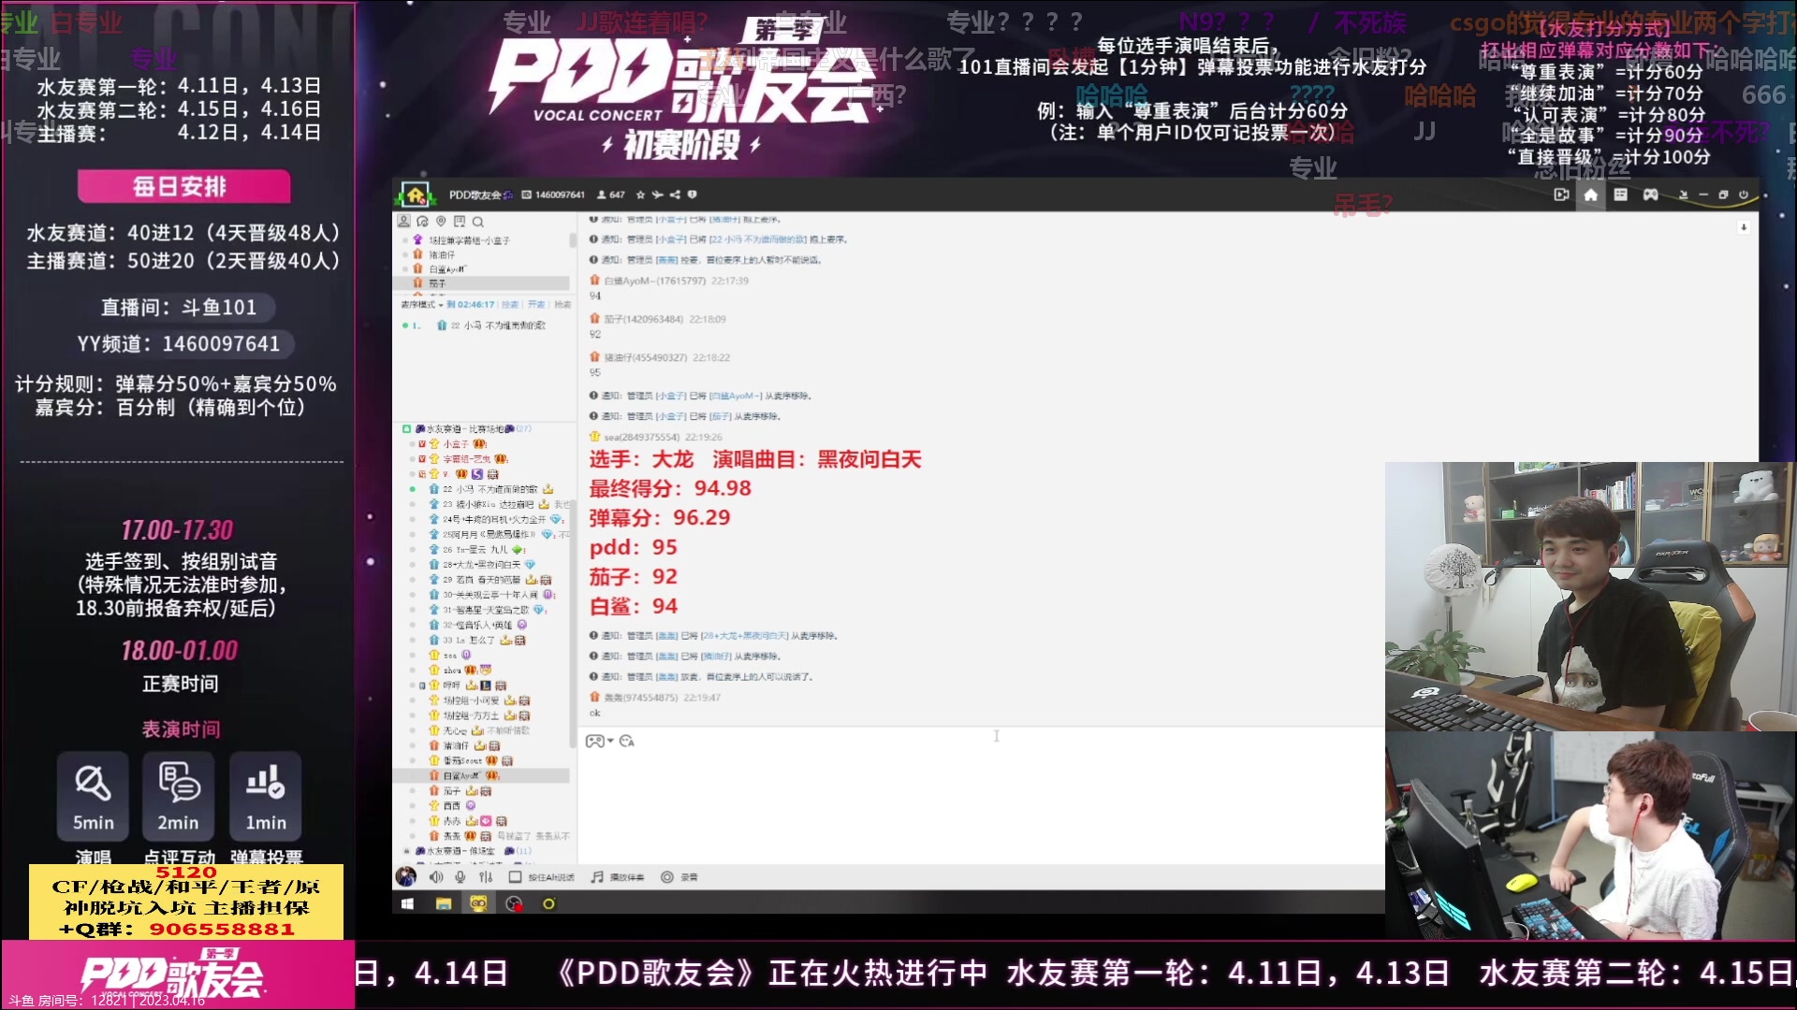Click the bottom webcam feed thumbnail
The height and width of the screenshot is (1010, 1797).
tap(1590, 835)
